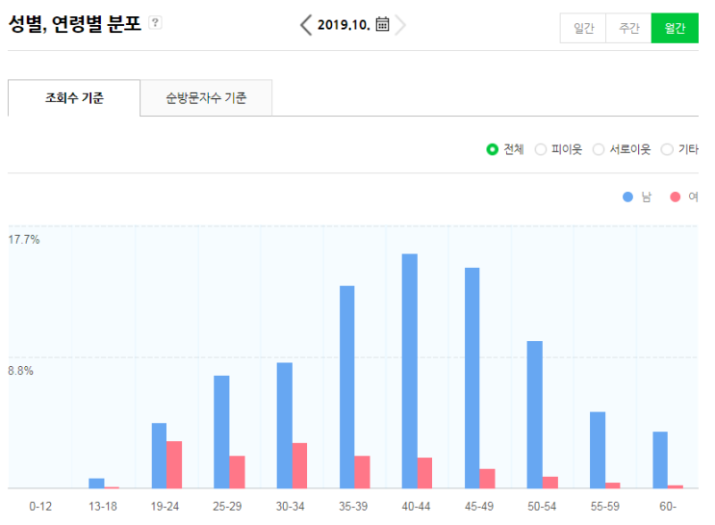The width and height of the screenshot is (715, 525).
Task: Select the 기타 radio option
Action: click(667, 149)
